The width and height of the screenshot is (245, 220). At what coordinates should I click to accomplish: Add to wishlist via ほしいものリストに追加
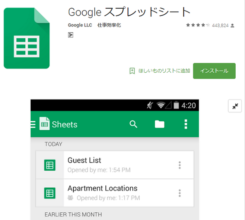[x=164, y=71]
